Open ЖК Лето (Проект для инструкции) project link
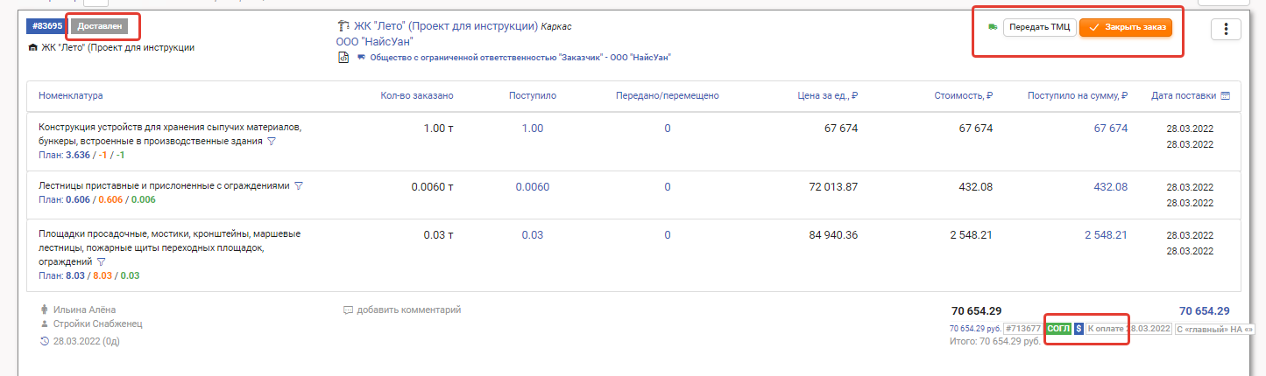The height and width of the screenshot is (376, 1266). [446, 26]
